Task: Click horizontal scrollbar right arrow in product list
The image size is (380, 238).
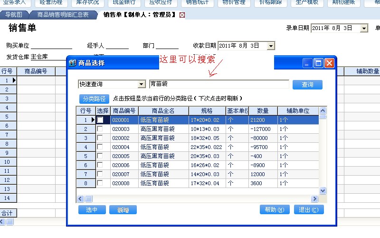Action: (314, 198)
